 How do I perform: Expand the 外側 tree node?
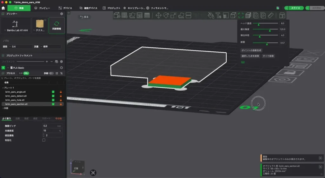[x=3, y=108]
